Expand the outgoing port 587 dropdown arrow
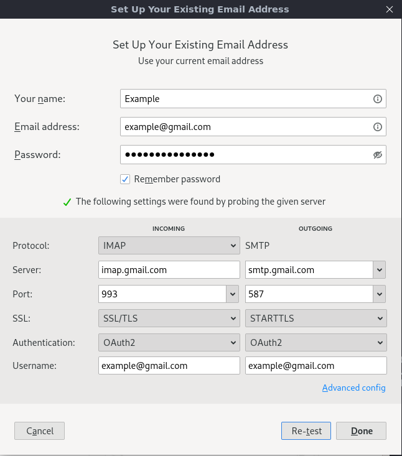 380,294
